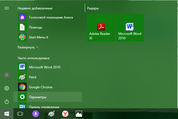Click the Недавно добавленные heading
The height and width of the screenshot is (119, 178).
(35, 8)
